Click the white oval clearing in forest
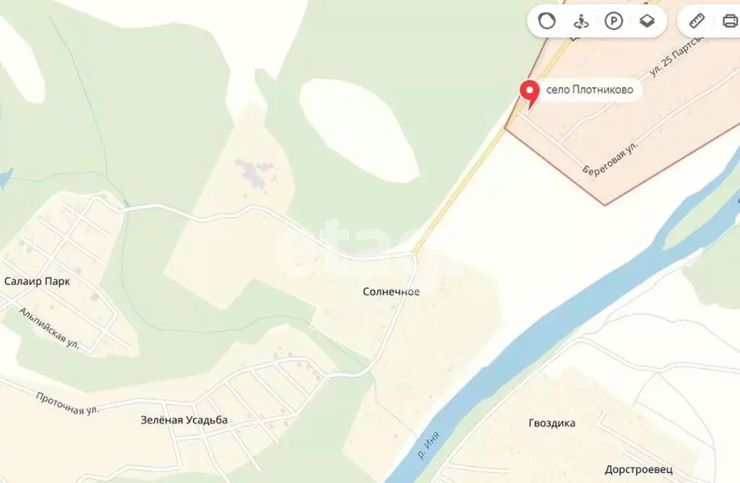 click(358, 131)
